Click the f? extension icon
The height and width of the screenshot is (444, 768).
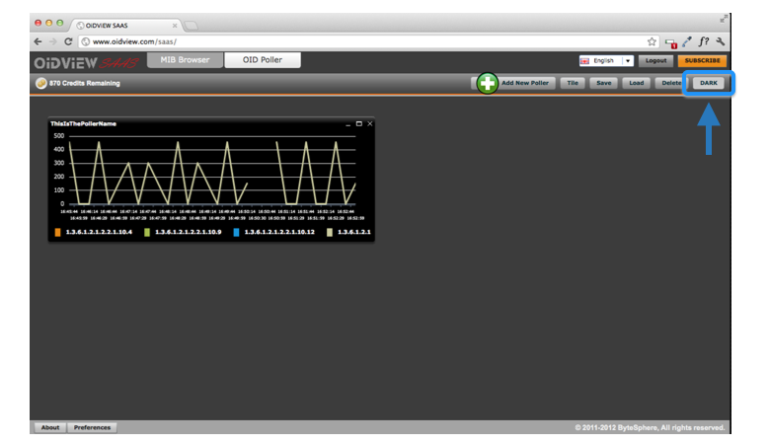coord(704,42)
